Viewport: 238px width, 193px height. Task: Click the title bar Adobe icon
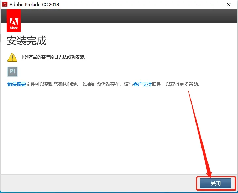point(5,4)
